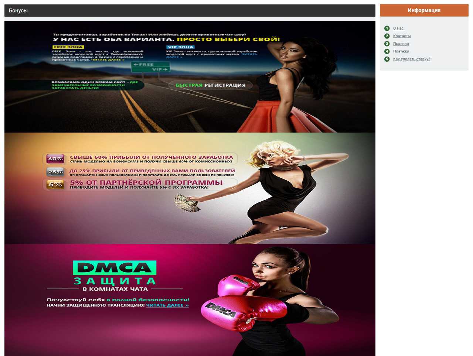Click the Бонусы section header
The width and height of the screenshot is (473, 356).
(x=190, y=10)
